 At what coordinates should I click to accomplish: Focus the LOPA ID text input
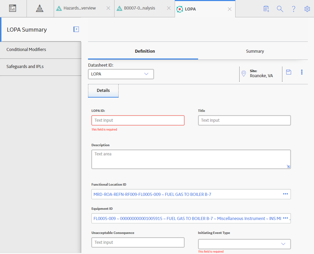(138, 120)
